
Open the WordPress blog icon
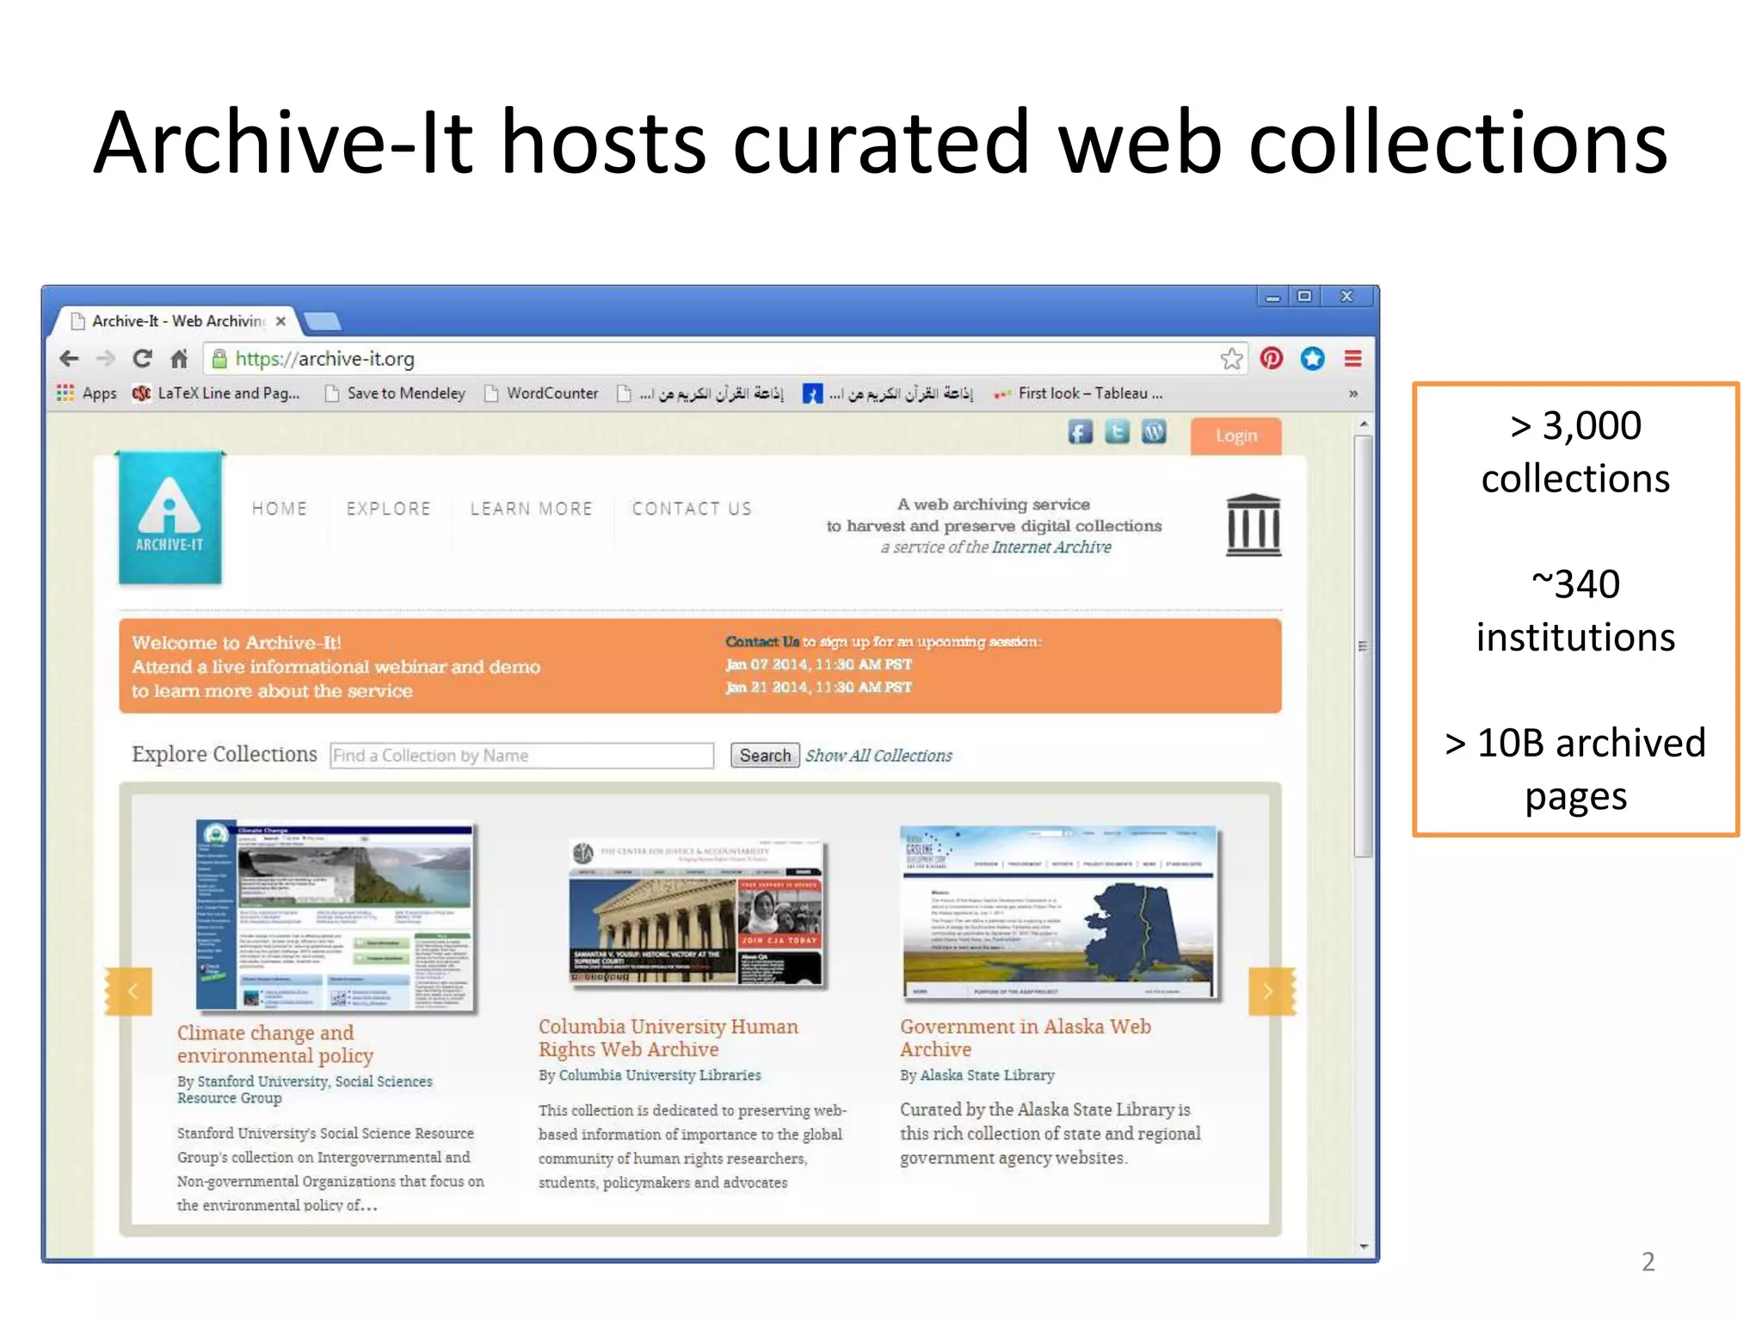coord(1154,432)
